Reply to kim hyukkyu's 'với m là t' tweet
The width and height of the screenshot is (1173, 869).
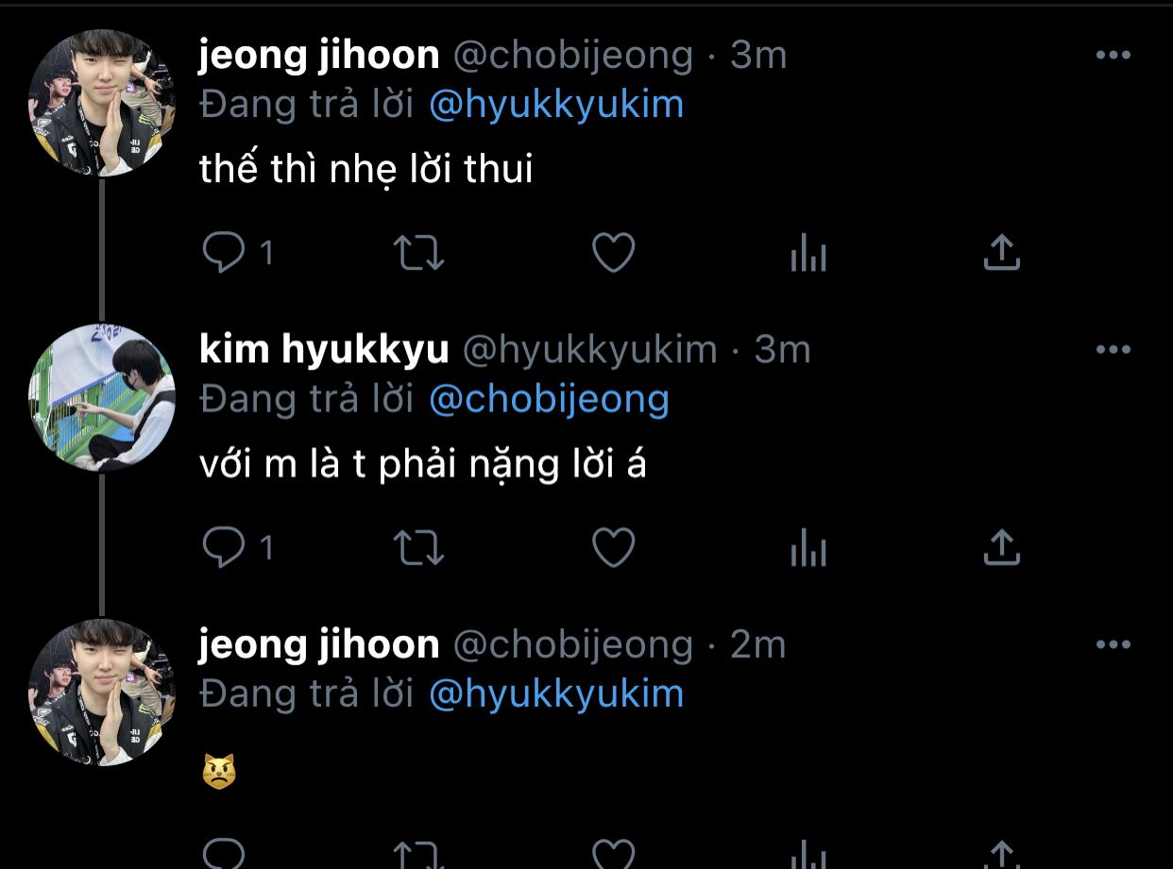(x=224, y=546)
